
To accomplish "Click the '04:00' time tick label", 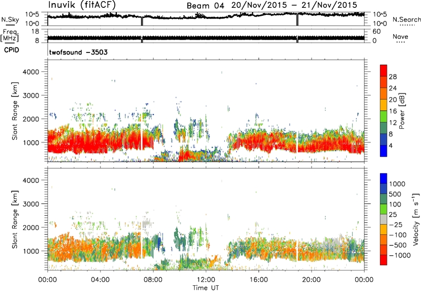I will [x=100, y=280].
